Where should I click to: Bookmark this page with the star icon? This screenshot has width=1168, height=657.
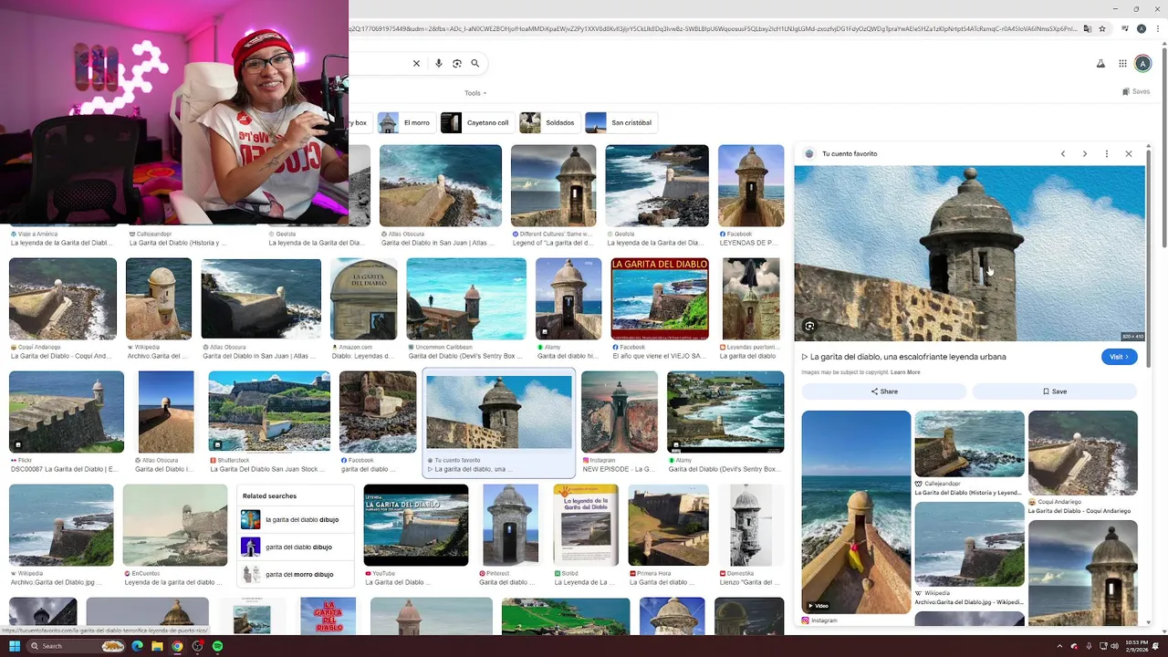pyautogui.click(x=1102, y=29)
